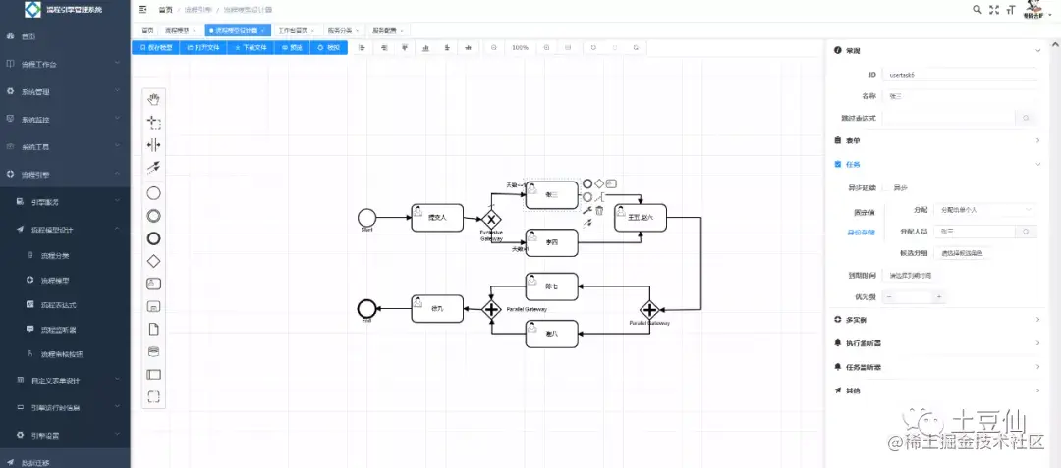Screen dimensions: 1061x468
Task: Click the undo arrow in toolbar
Action: pyautogui.click(x=593, y=48)
